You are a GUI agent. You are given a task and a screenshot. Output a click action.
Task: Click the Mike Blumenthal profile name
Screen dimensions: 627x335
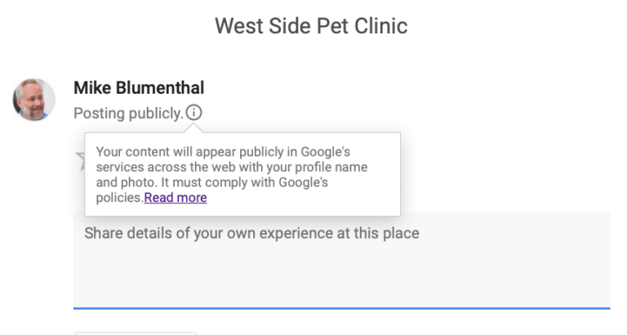[x=139, y=88]
